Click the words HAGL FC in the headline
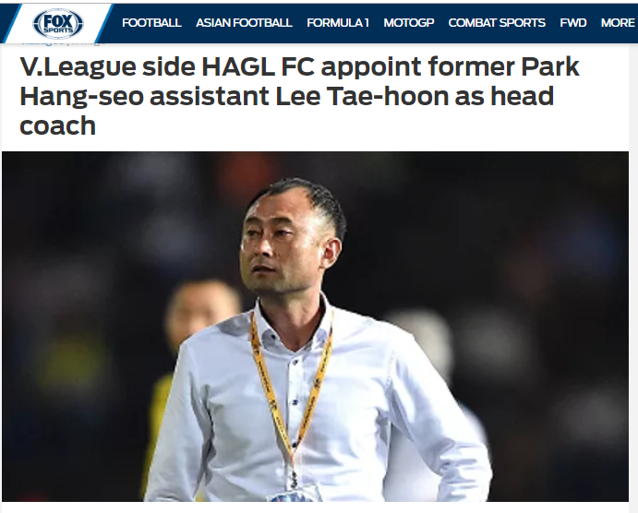The height and width of the screenshot is (513, 638). pyautogui.click(x=258, y=67)
